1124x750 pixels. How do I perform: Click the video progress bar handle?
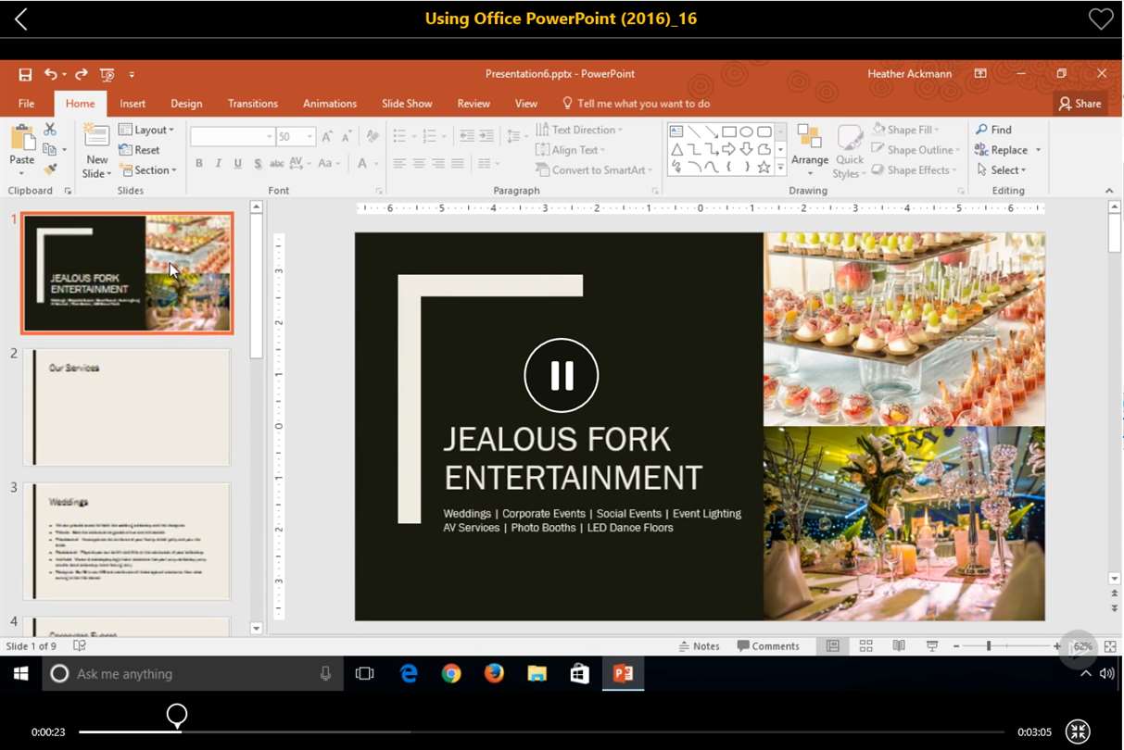point(176,715)
